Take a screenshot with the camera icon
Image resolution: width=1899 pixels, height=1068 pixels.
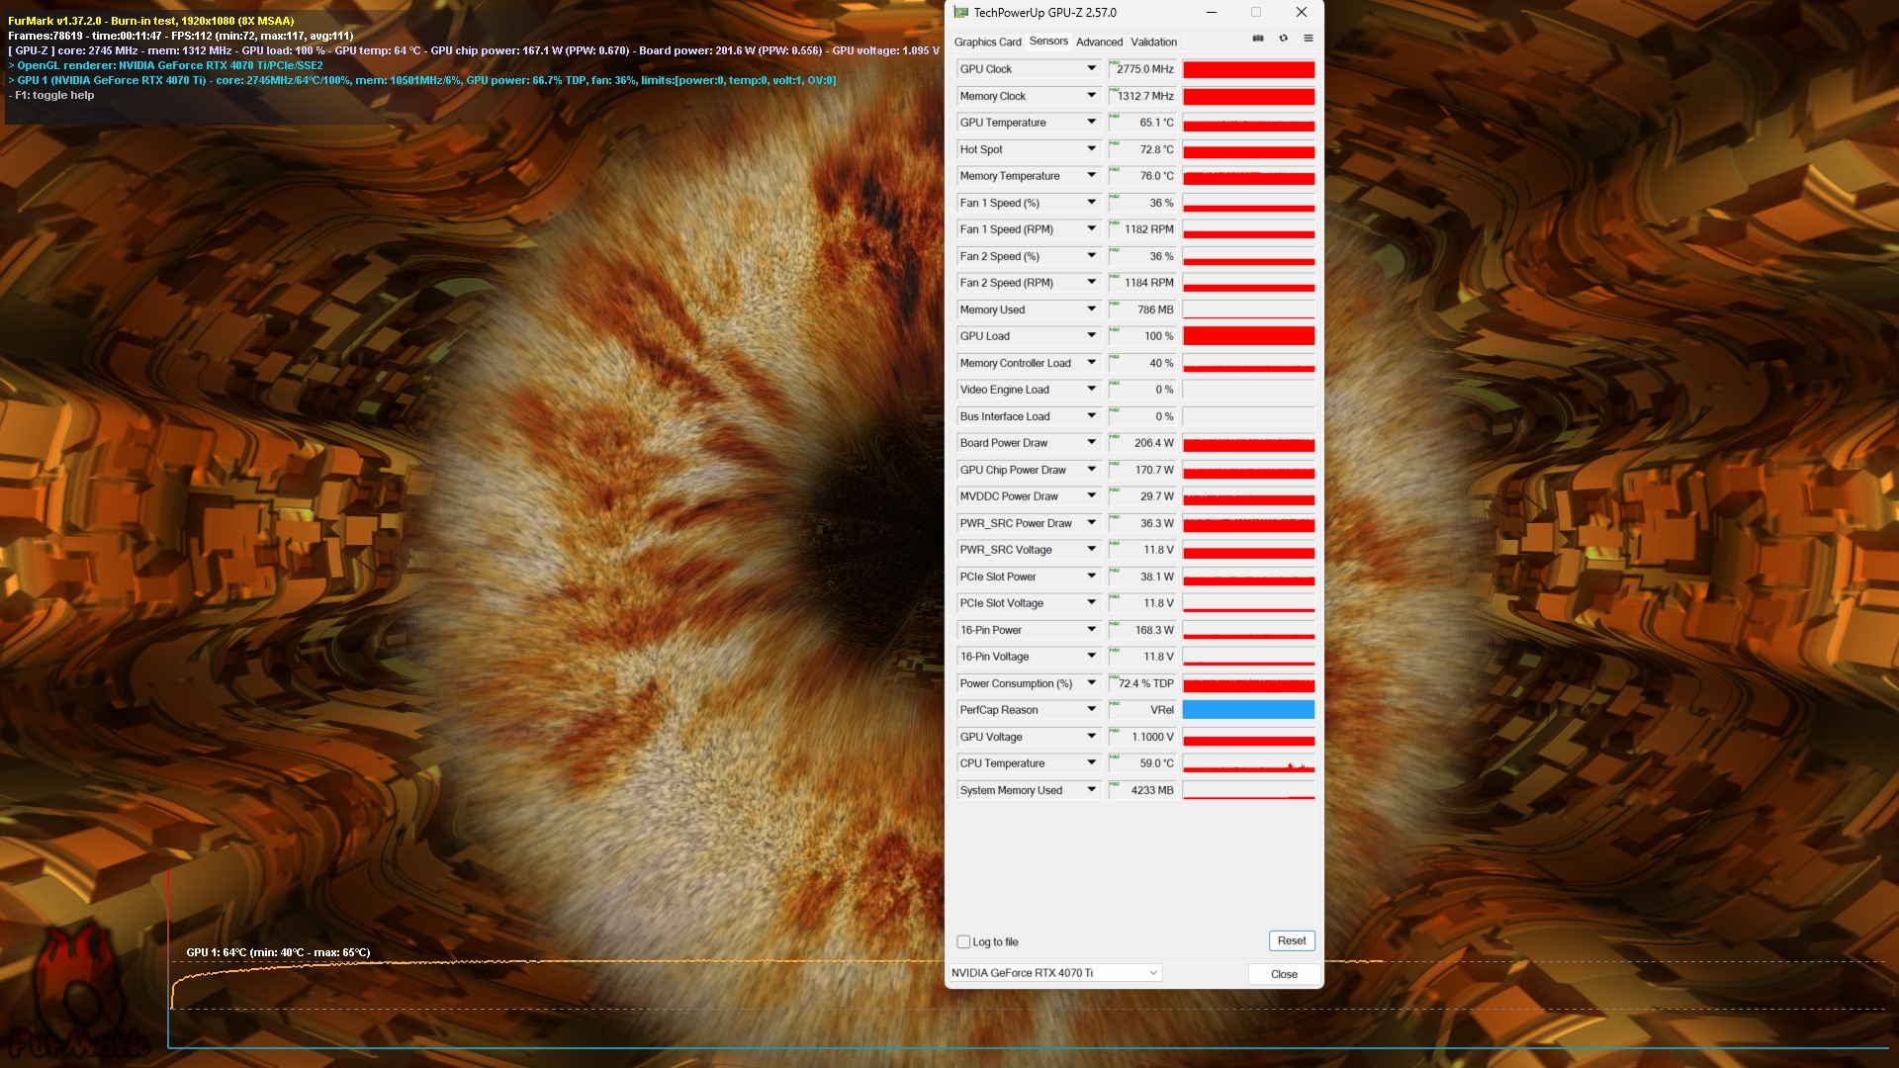click(1258, 39)
